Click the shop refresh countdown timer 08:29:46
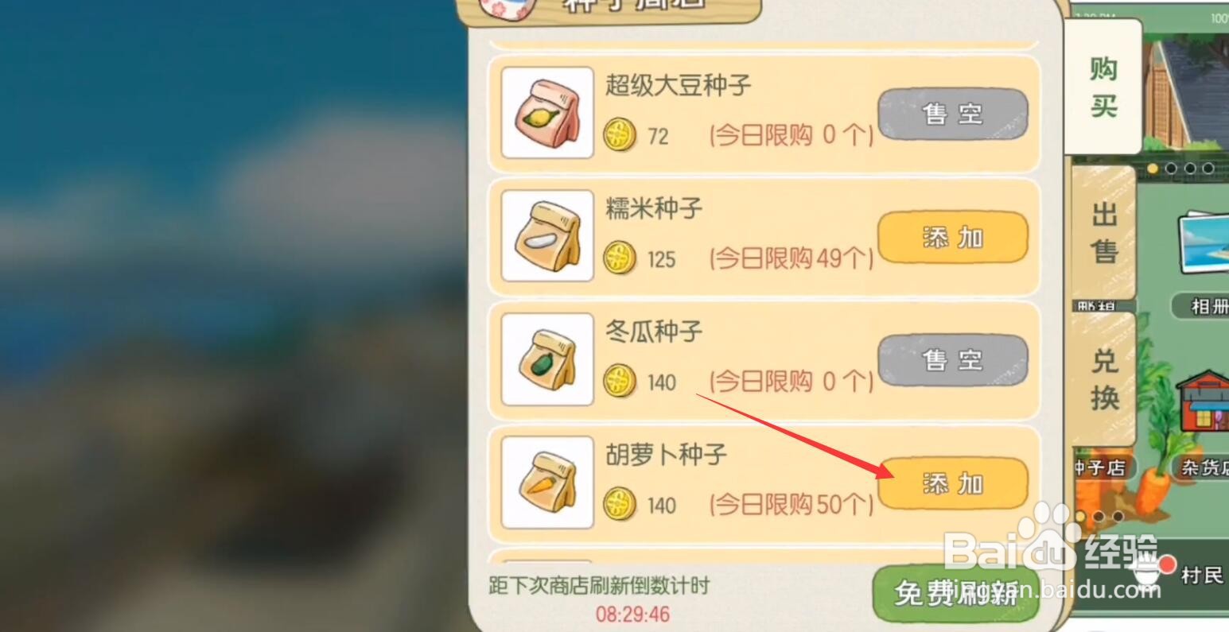This screenshot has height=632, width=1229. coord(632,614)
